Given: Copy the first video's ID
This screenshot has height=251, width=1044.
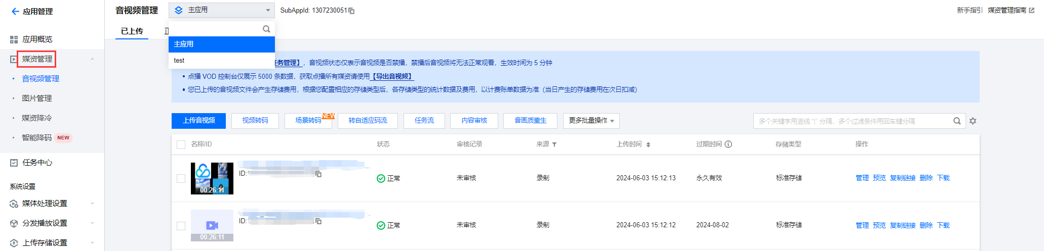Looking at the screenshot, I should click(x=318, y=174).
